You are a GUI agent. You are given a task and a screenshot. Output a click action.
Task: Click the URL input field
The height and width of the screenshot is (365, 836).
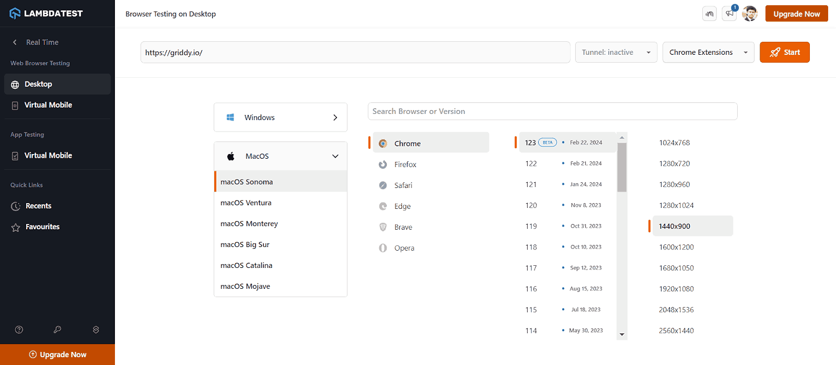point(355,52)
